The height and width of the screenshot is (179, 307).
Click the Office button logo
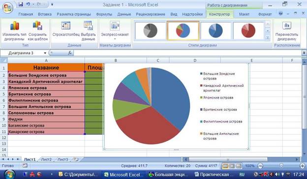click(7, 8)
